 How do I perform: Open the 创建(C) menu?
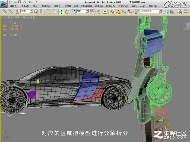(57, 6)
